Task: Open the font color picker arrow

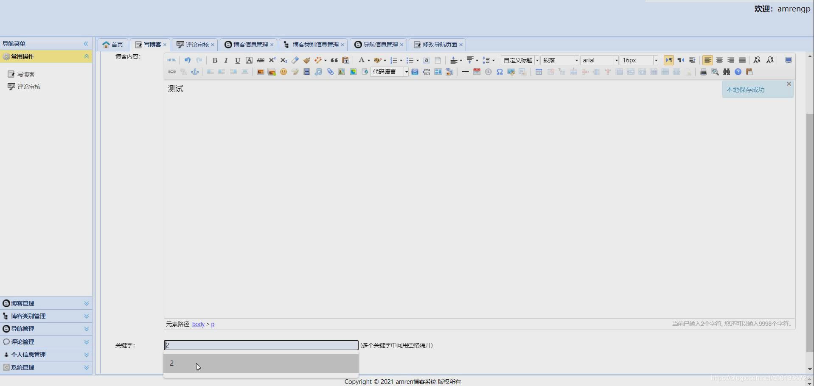Action: tap(369, 60)
